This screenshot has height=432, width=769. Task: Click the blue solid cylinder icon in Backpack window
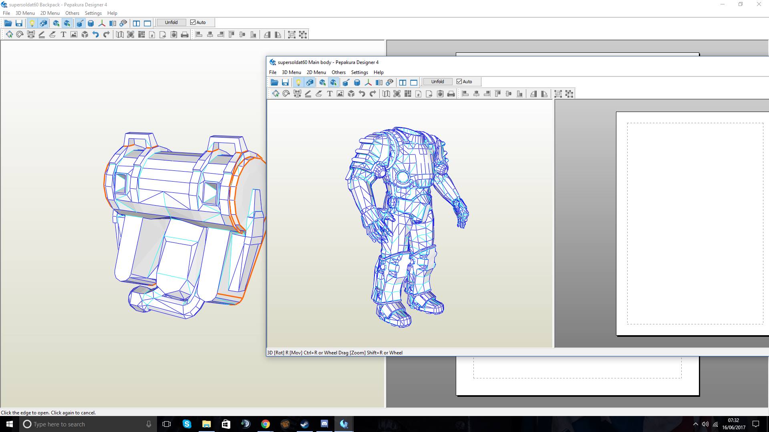tap(91, 23)
